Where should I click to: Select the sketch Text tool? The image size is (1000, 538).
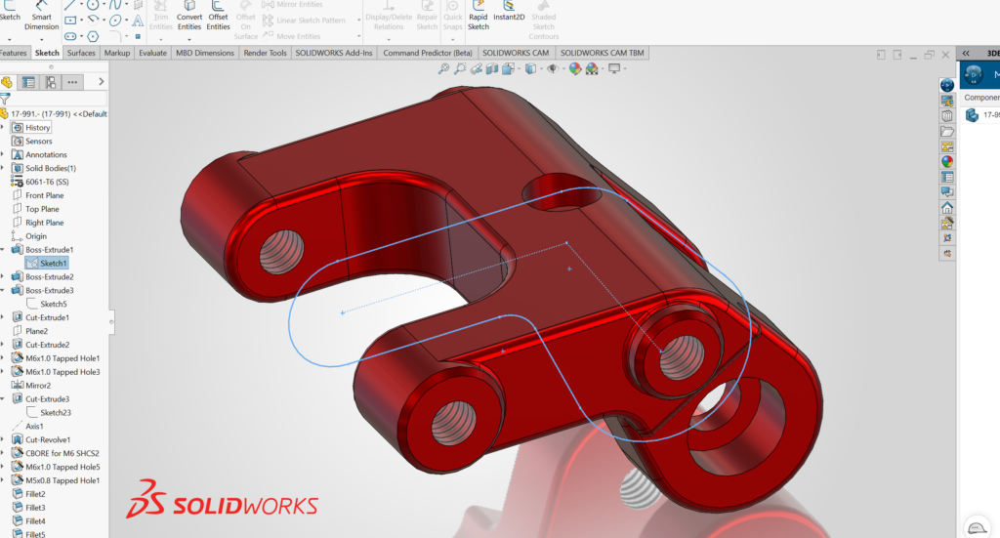pyautogui.click(x=138, y=21)
